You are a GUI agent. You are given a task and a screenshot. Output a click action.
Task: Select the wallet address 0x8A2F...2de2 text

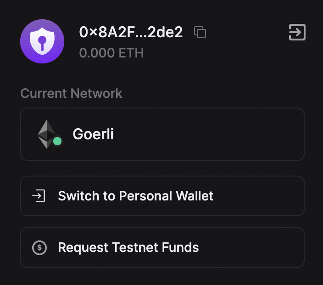click(x=131, y=32)
